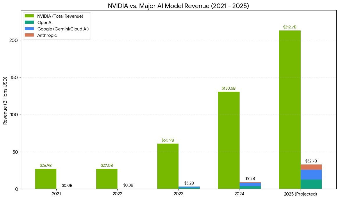Screen dimensions: 339x199
Task: Toggle the Anthropic legend entry off
Action: click(x=47, y=35)
